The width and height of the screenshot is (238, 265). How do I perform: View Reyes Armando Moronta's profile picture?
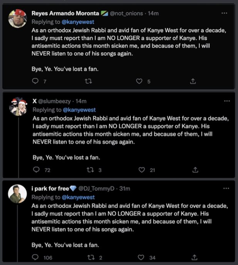click(x=17, y=18)
